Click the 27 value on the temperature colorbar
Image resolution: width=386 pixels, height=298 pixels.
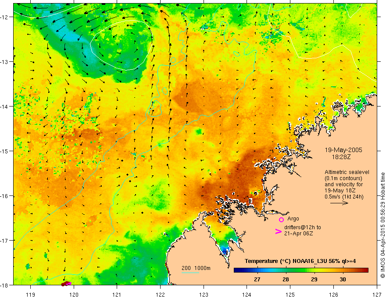coord(257,279)
